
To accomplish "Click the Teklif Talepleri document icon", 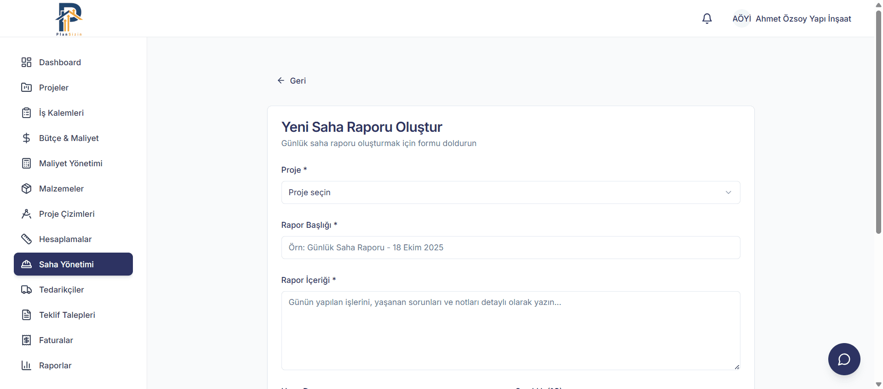I will click(x=26, y=315).
